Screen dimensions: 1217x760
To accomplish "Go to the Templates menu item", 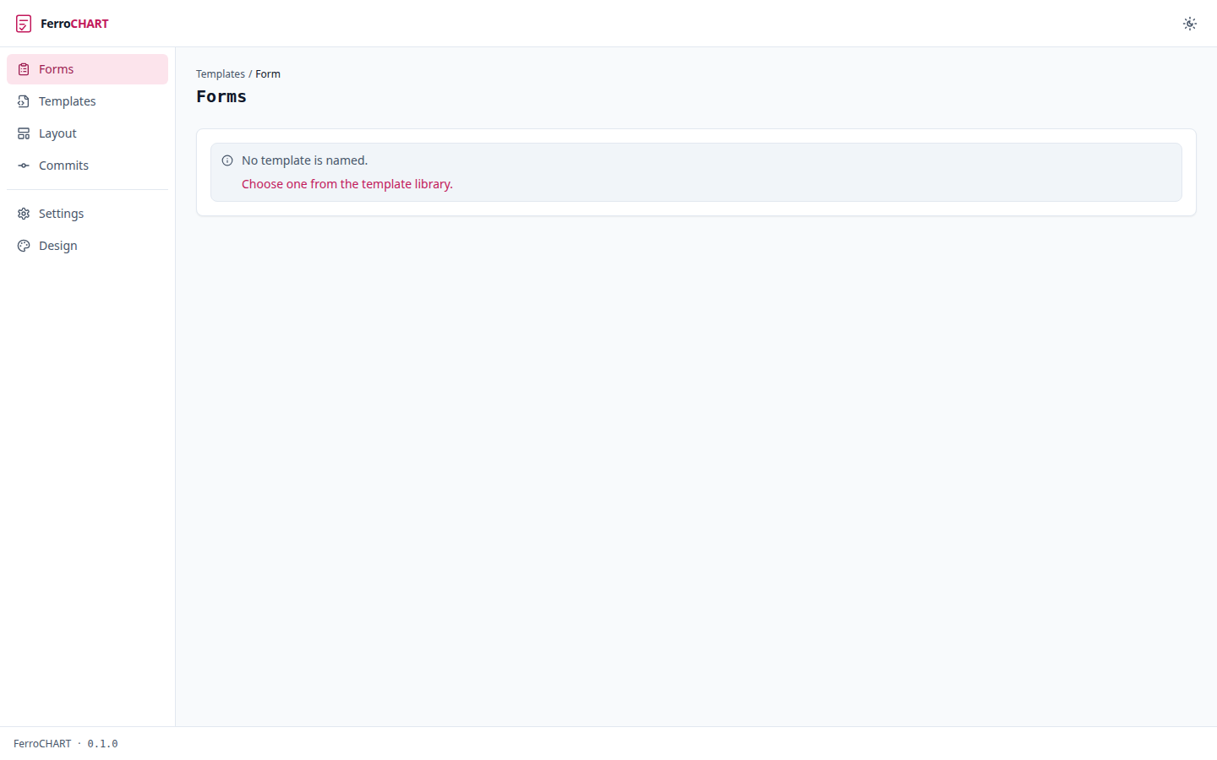I will pyautogui.click(x=87, y=101).
